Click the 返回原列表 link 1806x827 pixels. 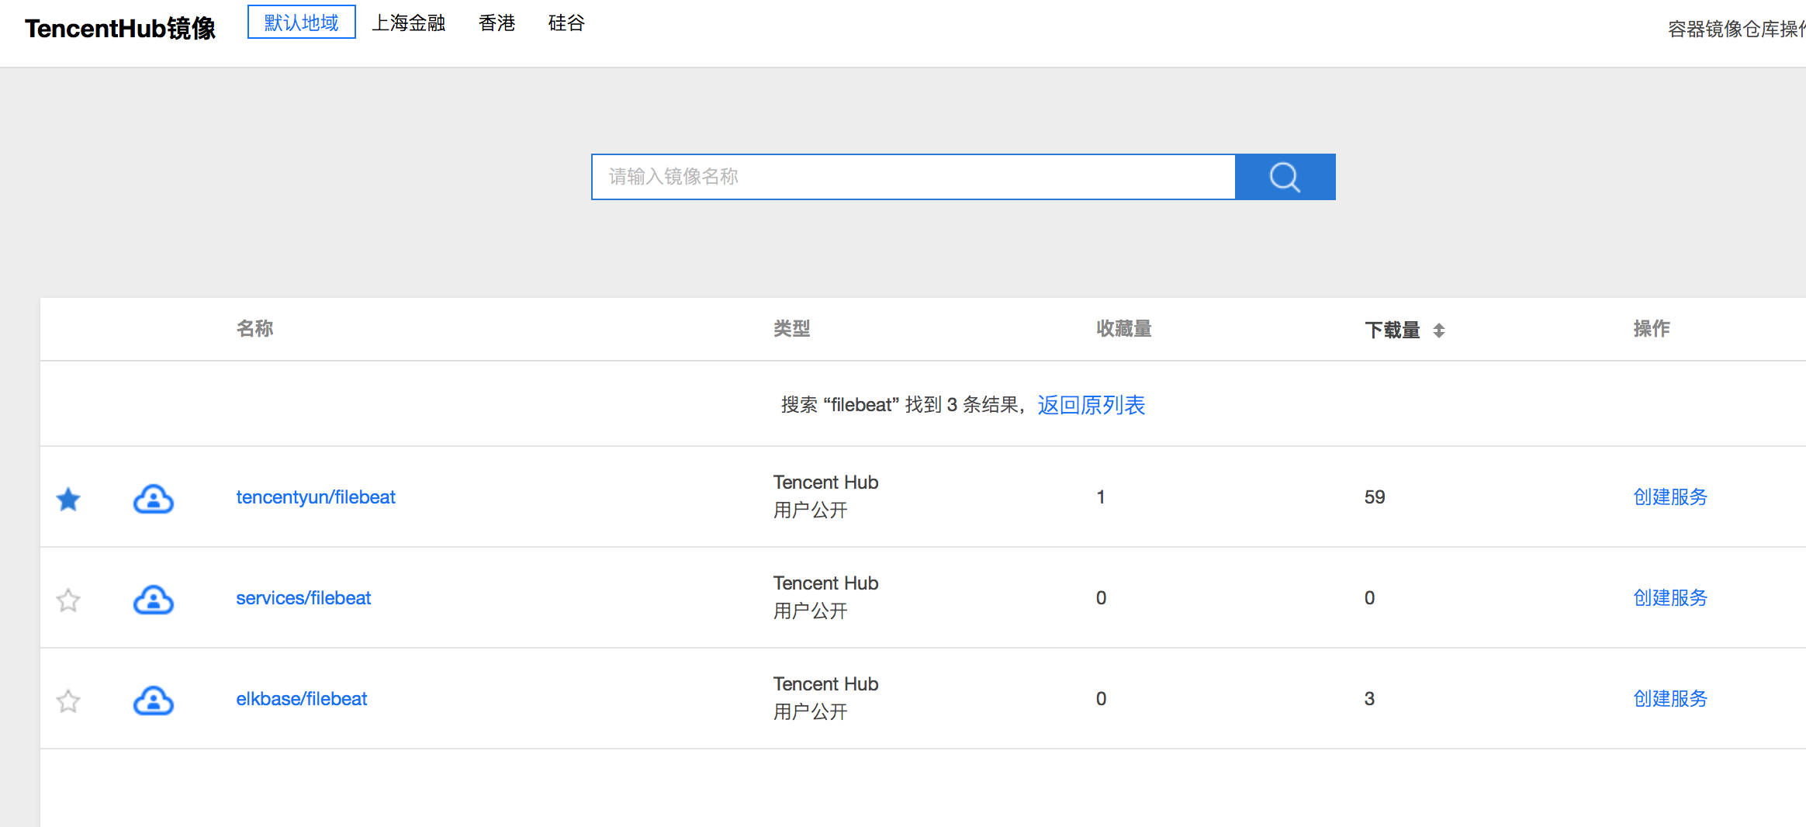[1091, 405]
